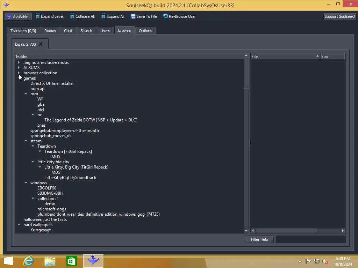The height and width of the screenshot is (268, 358).
Task: Select the demo folder
Action: (50, 204)
